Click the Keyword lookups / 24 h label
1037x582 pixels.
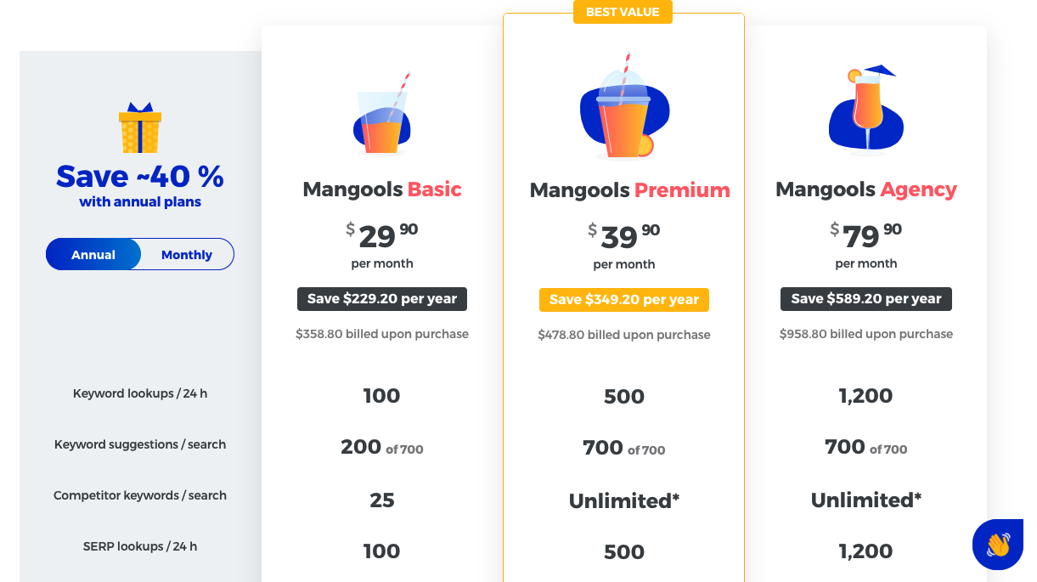[x=140, y=394]
